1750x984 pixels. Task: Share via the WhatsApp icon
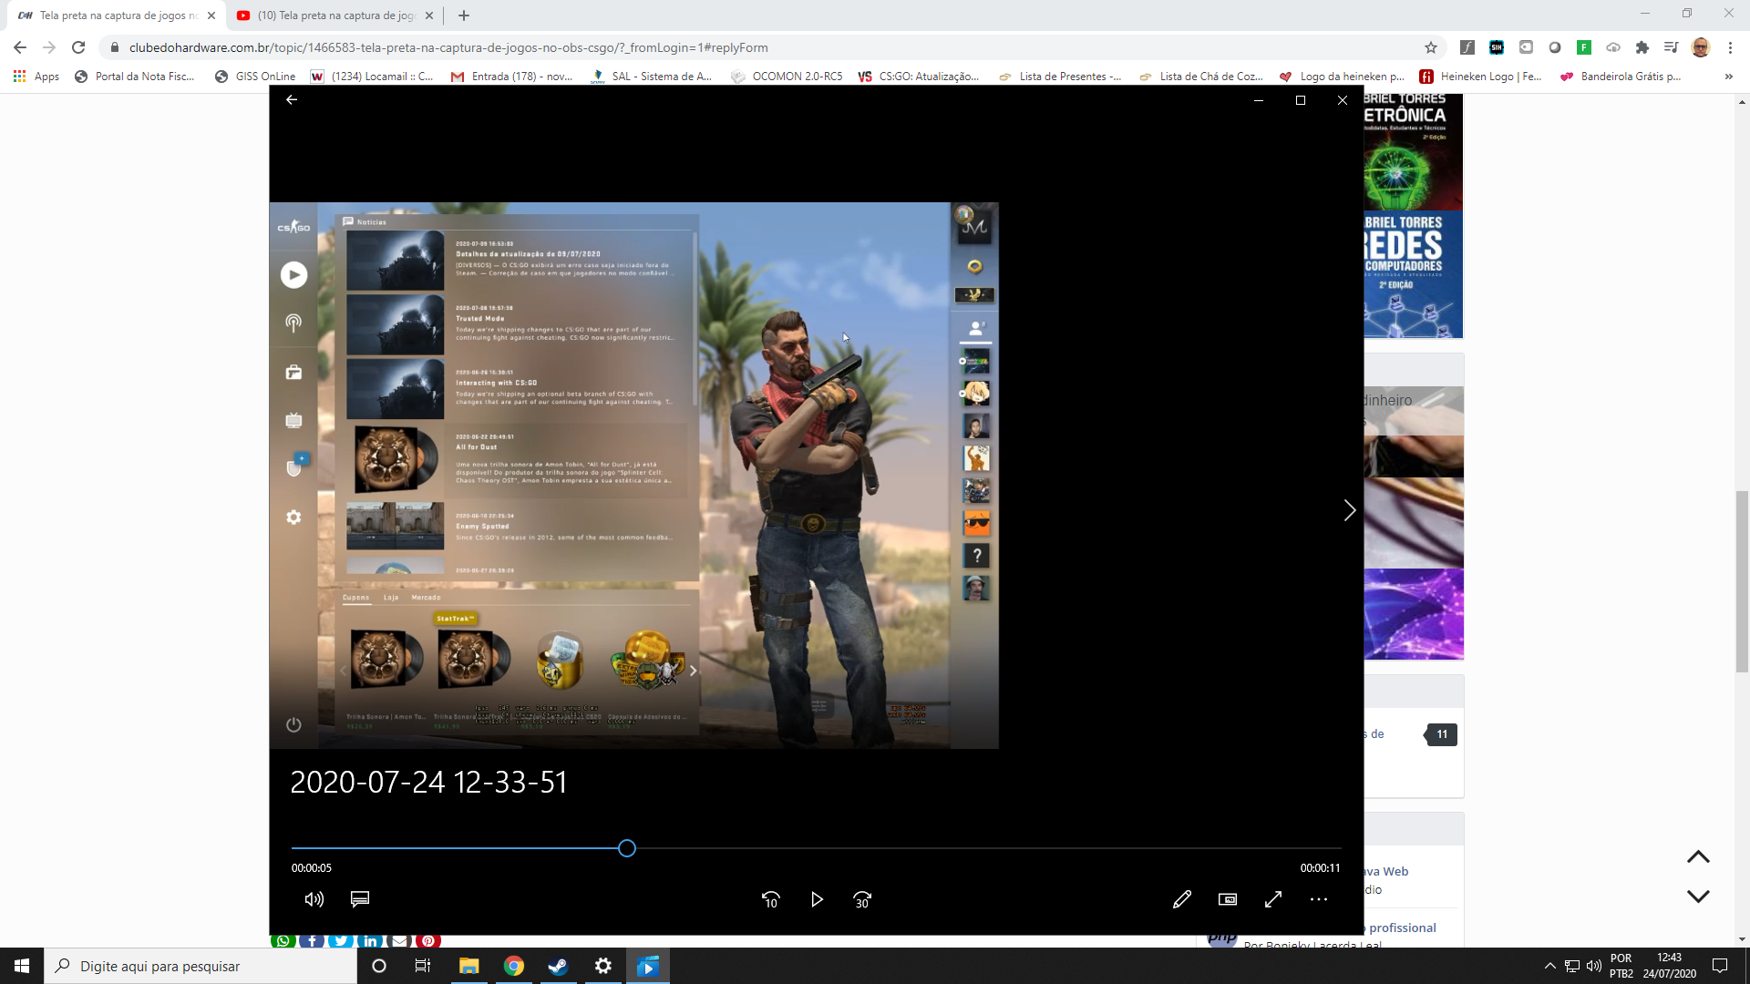tap(283, 941)
